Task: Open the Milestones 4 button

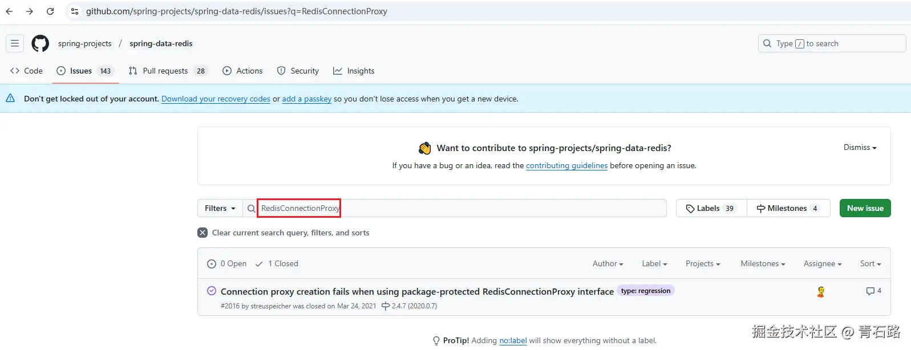Action: (x=788, y=208)
